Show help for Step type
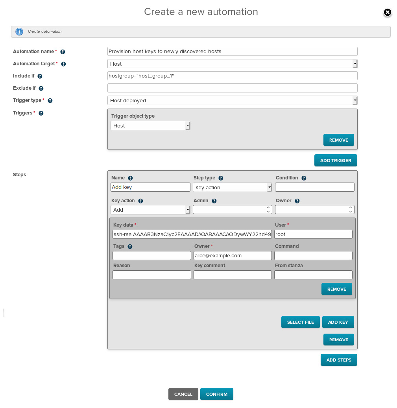This screenshot has width=397, height=408. [221, 178]
